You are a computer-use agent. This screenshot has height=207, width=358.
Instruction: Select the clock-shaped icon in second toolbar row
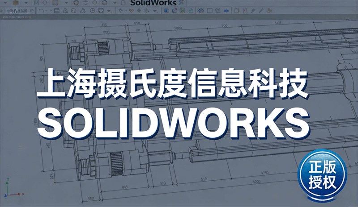click(93, 11)
